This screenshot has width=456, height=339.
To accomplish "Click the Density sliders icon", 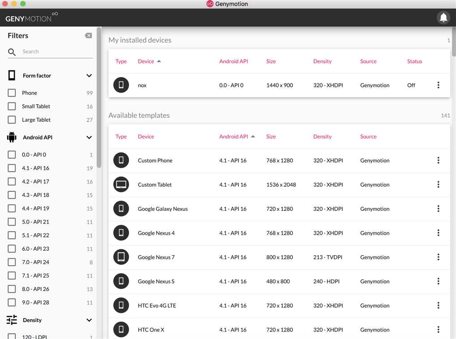I will (x=12, y=320).
